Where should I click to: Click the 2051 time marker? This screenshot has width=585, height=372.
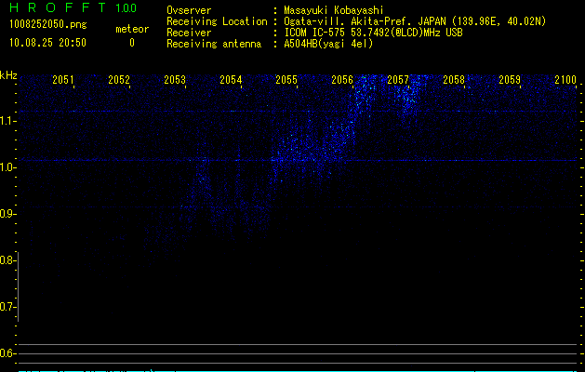(62, 79)
